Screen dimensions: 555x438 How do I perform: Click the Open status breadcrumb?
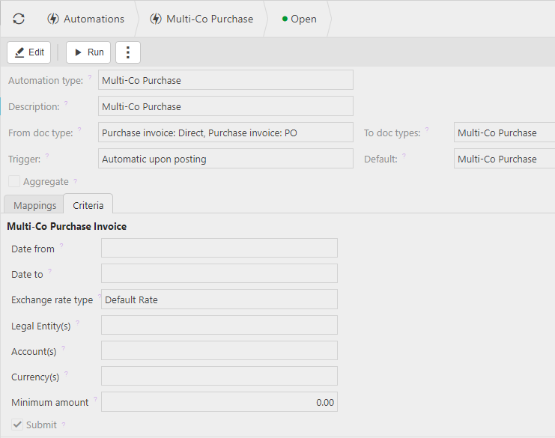pyautogui.click(x=300, y=19)
